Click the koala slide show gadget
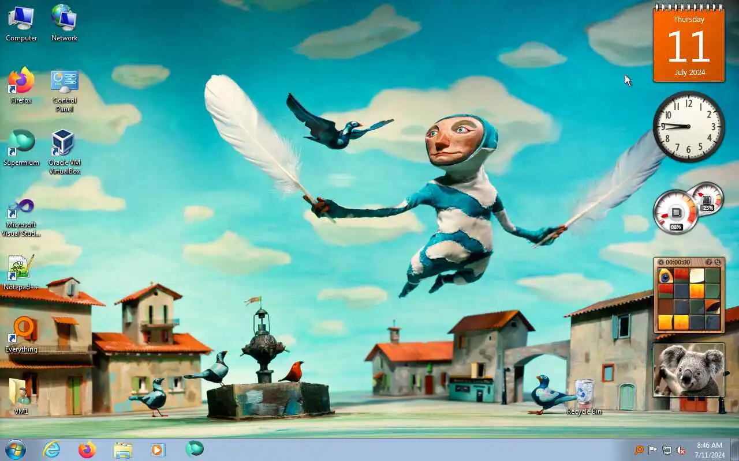The height and width of the screenshot is (461, 739). pos(689,370)
